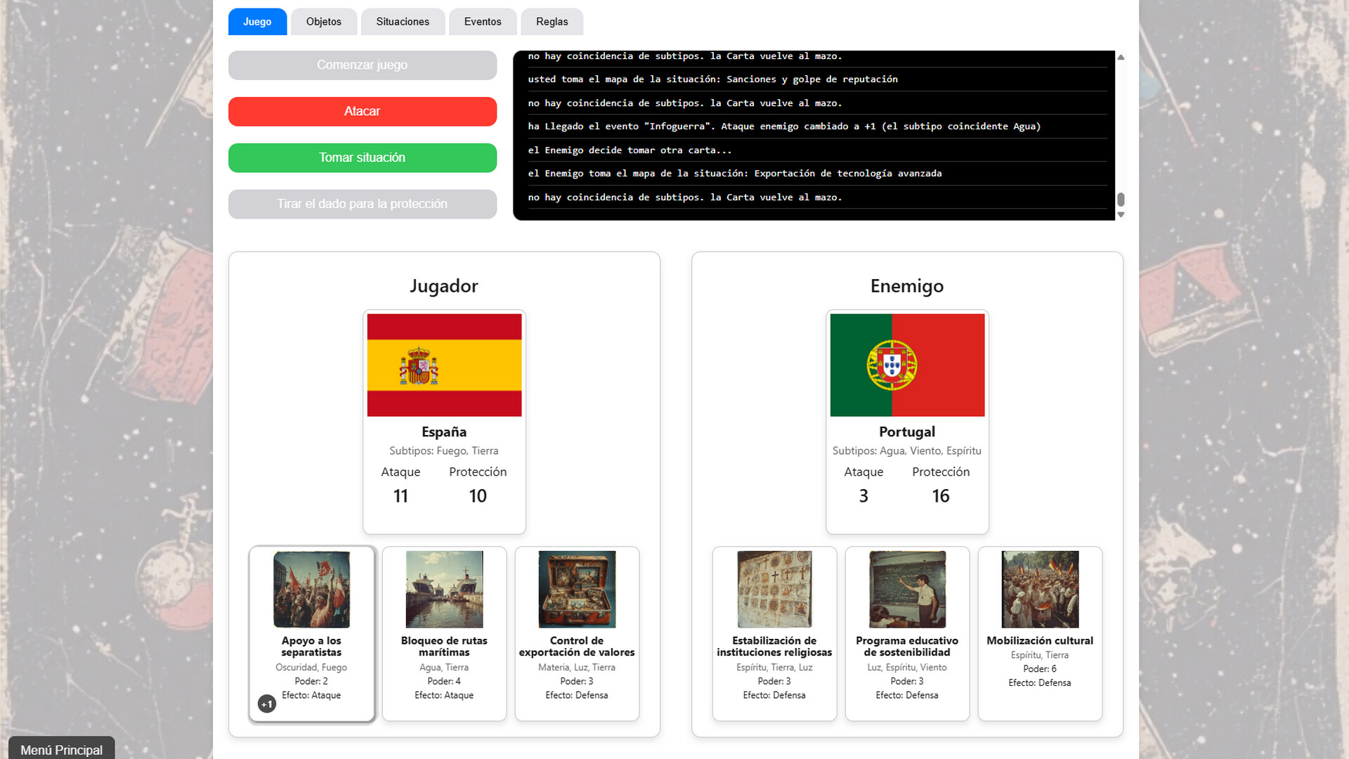
Task: Select the Bloqueo de rutas marítimas card
Action: 444,633
